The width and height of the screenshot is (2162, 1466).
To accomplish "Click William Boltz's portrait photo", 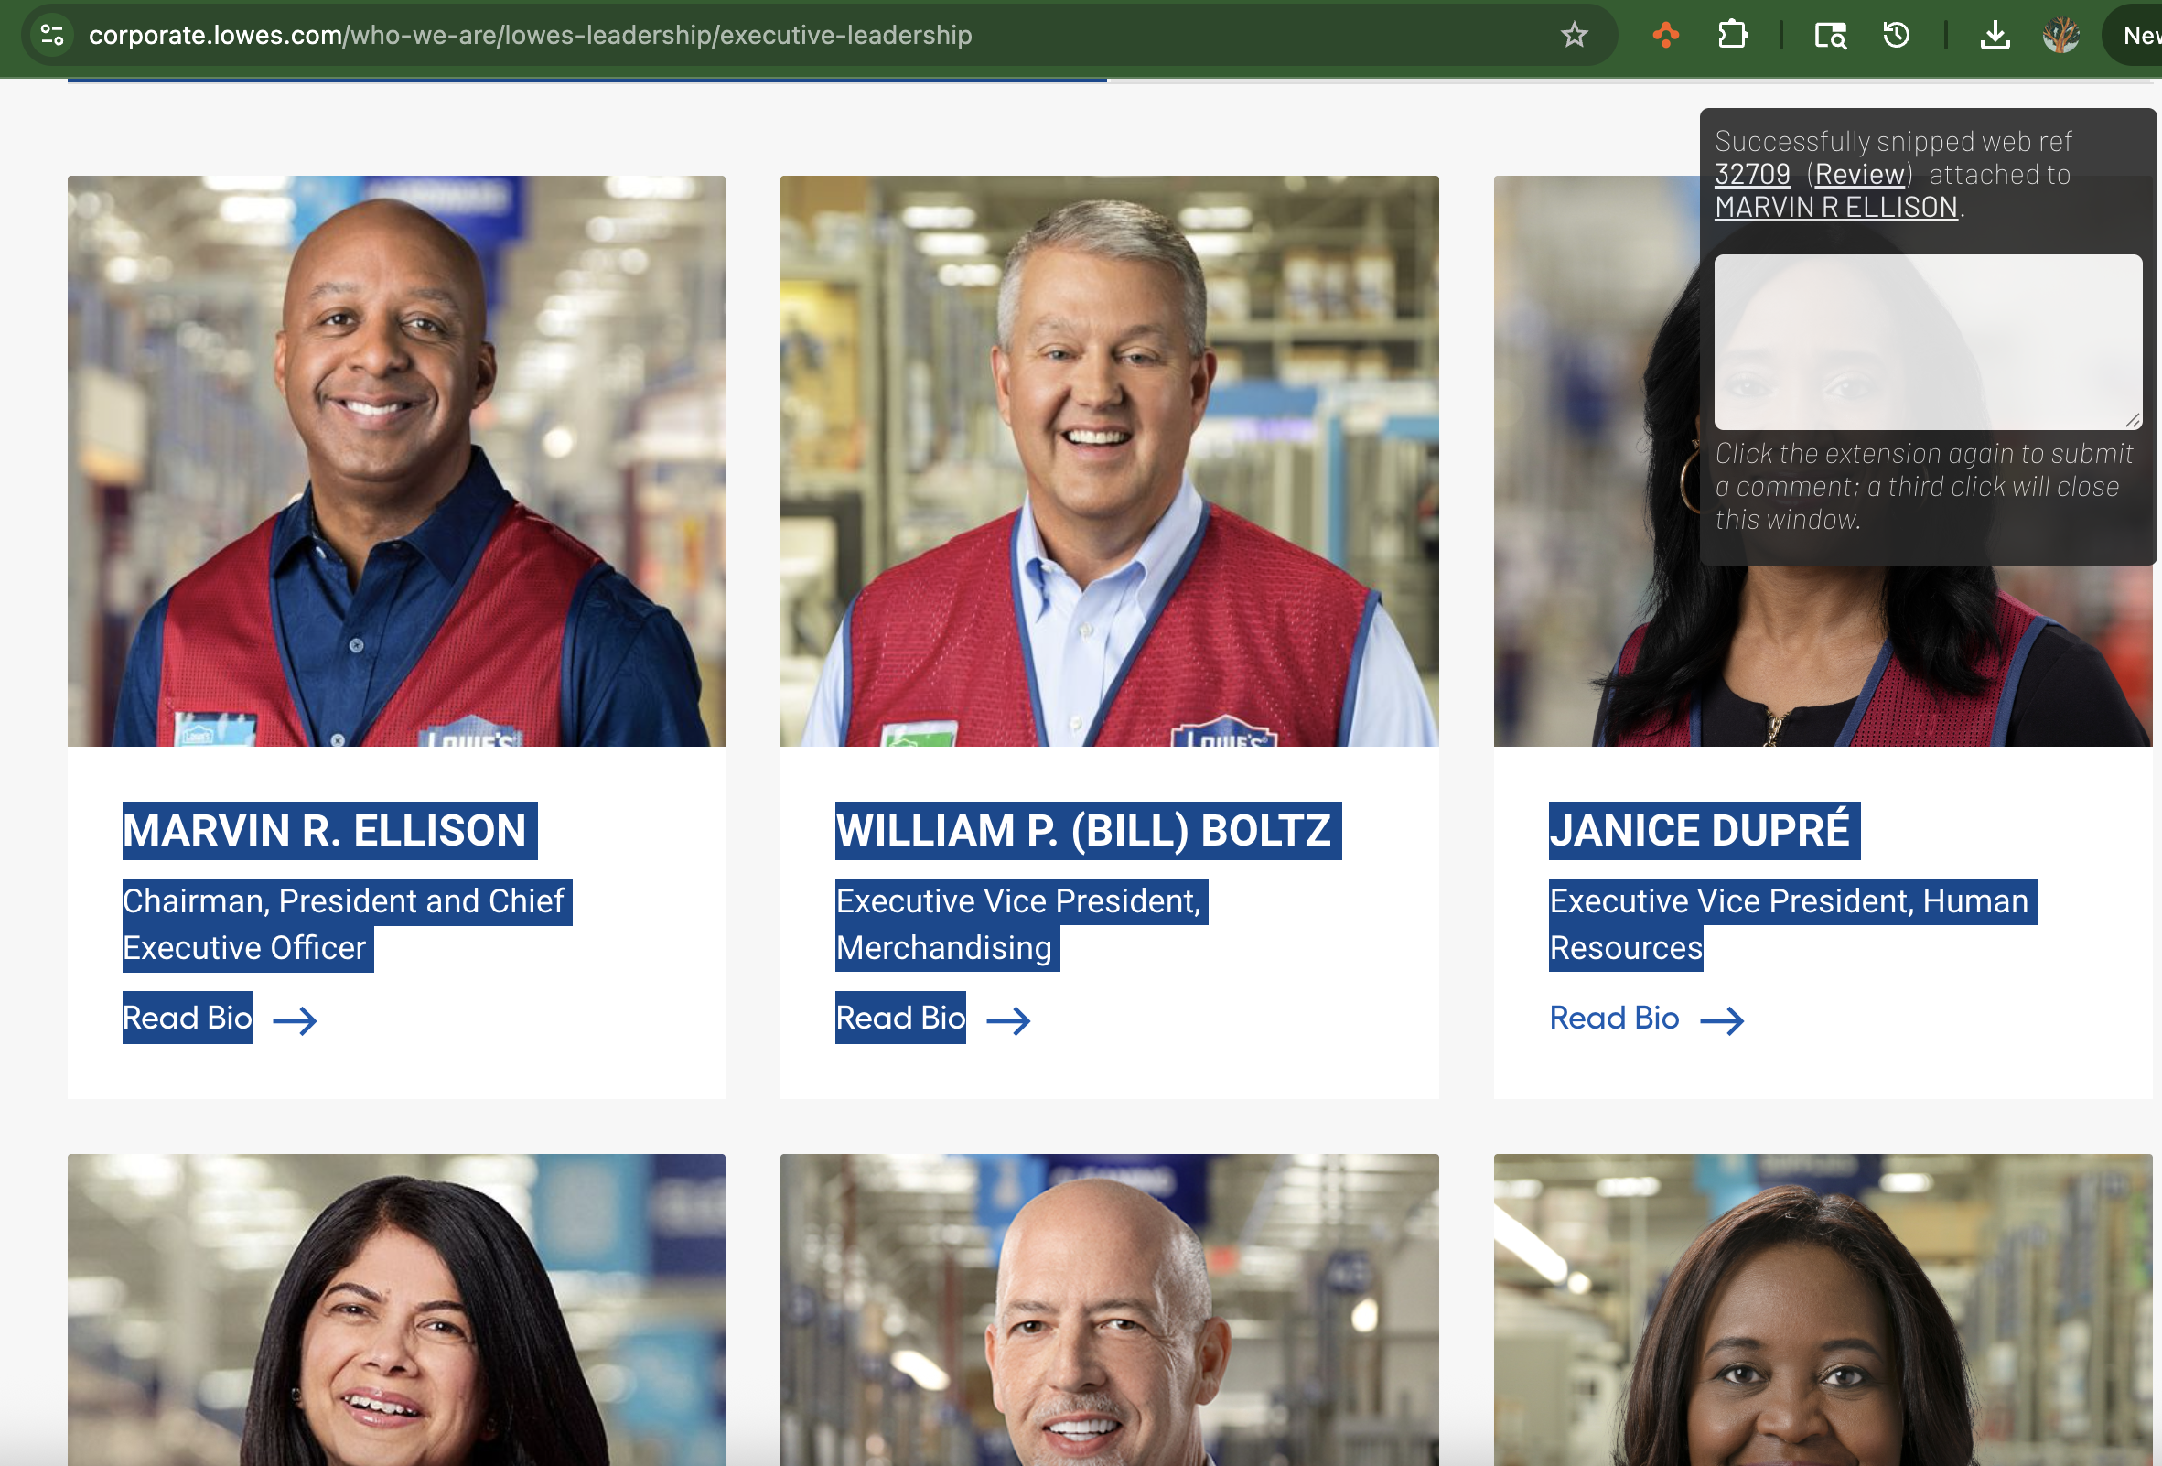I will click(1109, 461).
